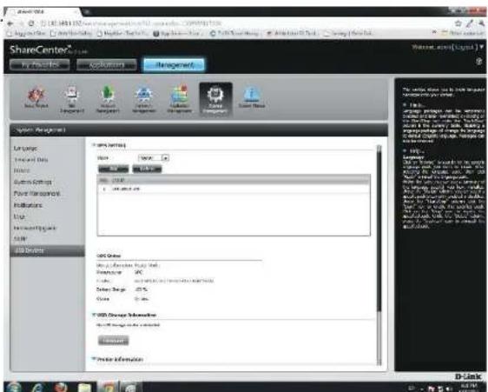
Task: Open the Mode dropdown in UPS Settings
Action: (x=154, y=158)
